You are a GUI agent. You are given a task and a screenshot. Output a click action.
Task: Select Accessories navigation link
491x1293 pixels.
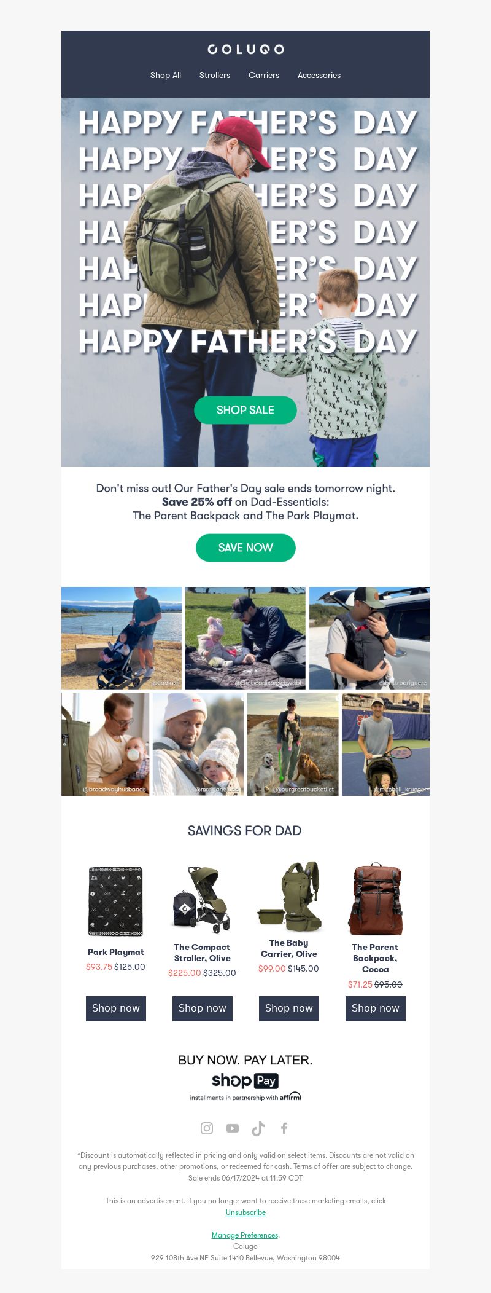[319, 75]
